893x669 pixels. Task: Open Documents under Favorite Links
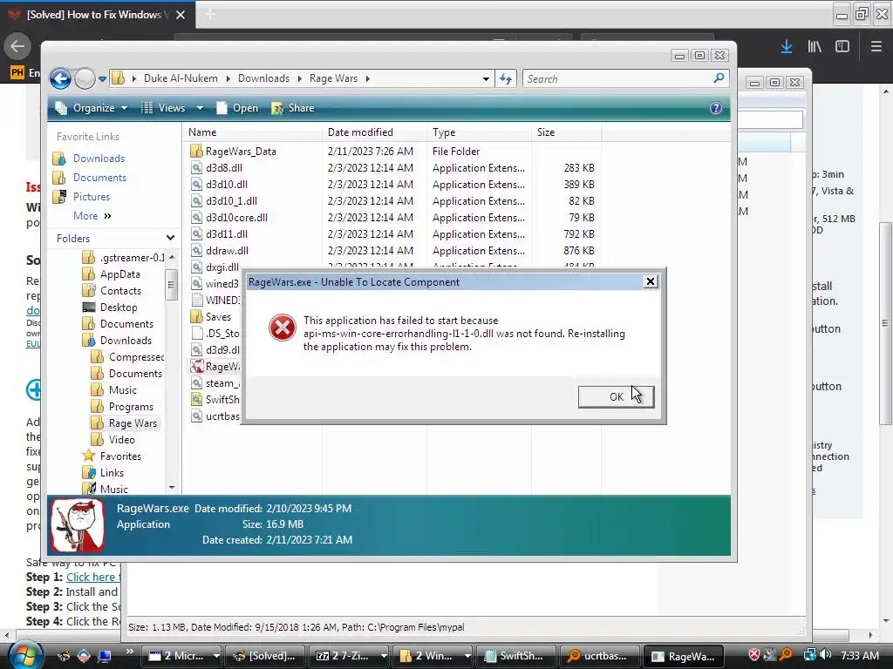pyautogui.click(x=99, y=178)
